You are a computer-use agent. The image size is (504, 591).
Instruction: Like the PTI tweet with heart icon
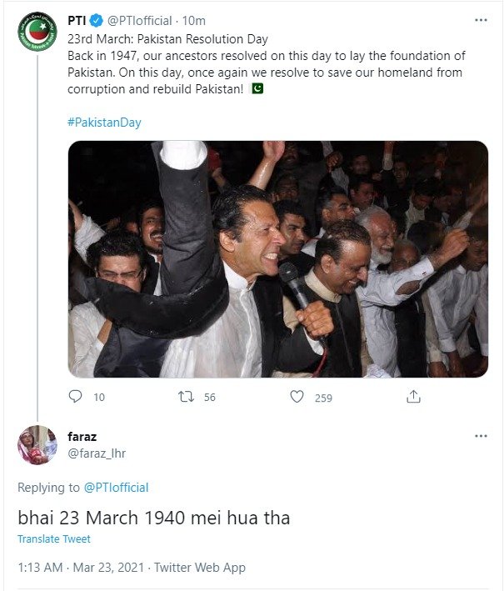click(297, 398)
